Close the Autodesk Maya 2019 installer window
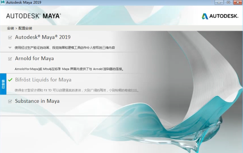Viewport: 243px width, 153px height. coord(238,2)
